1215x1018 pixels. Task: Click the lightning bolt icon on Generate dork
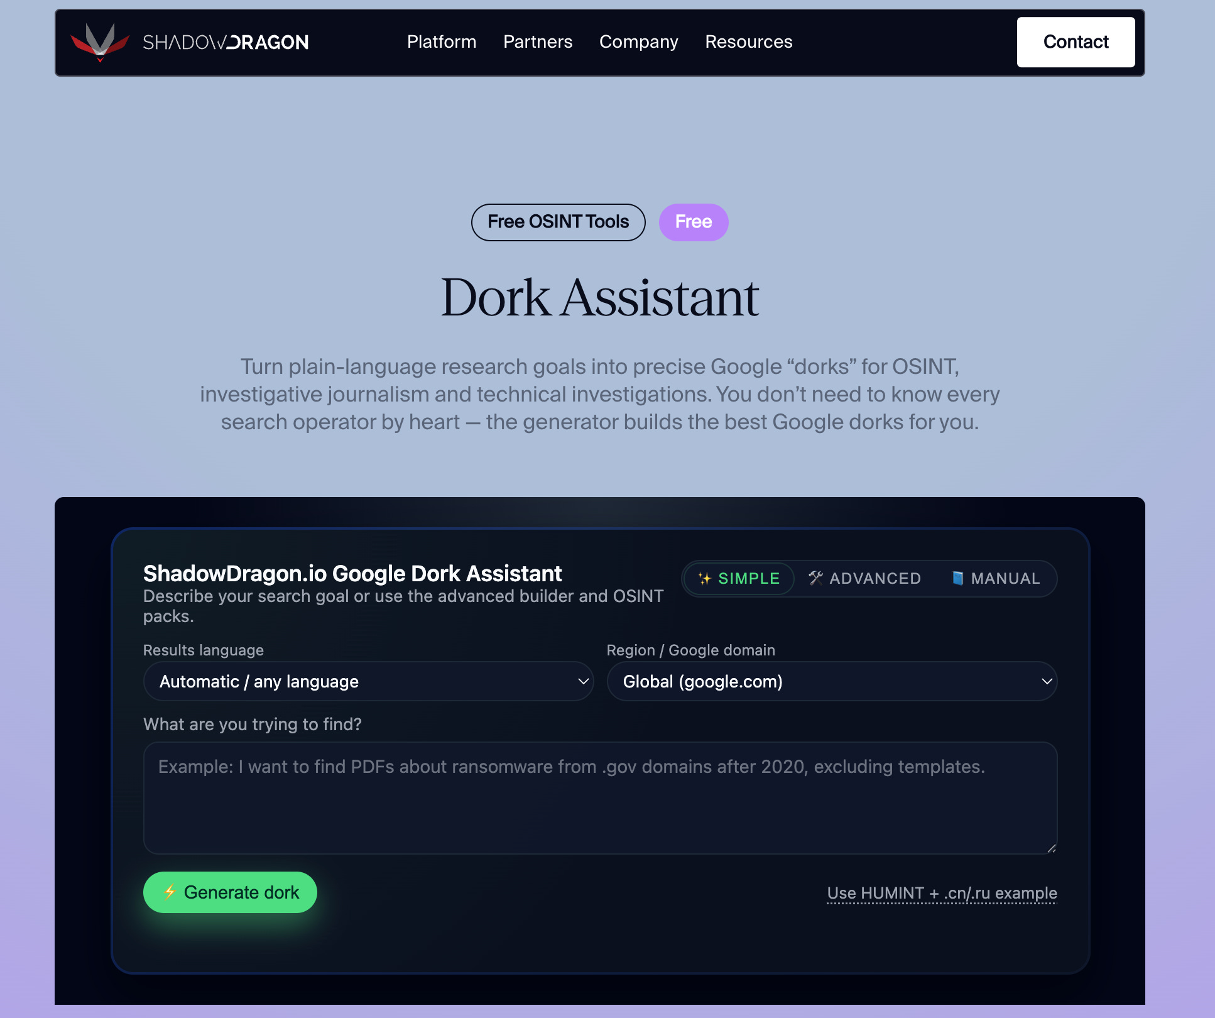point(169,892)
